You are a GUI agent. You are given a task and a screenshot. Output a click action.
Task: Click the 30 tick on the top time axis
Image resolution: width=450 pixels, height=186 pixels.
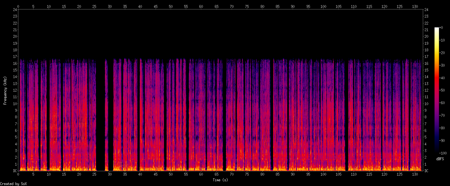pos(110,6)
